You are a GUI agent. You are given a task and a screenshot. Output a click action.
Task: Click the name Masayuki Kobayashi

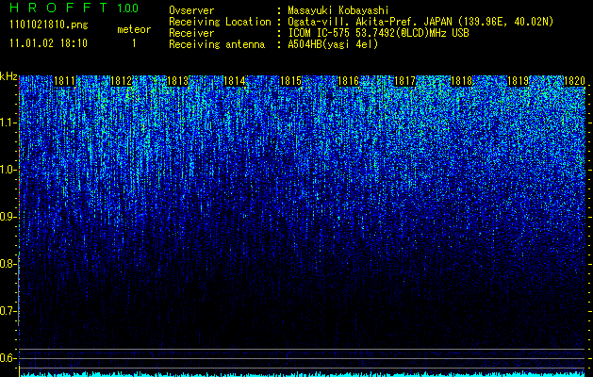click(x=338, y=10)
